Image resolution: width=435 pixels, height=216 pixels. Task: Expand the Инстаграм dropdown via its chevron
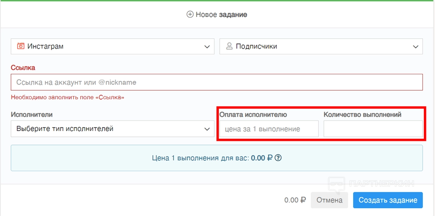(x=207, y=47)
